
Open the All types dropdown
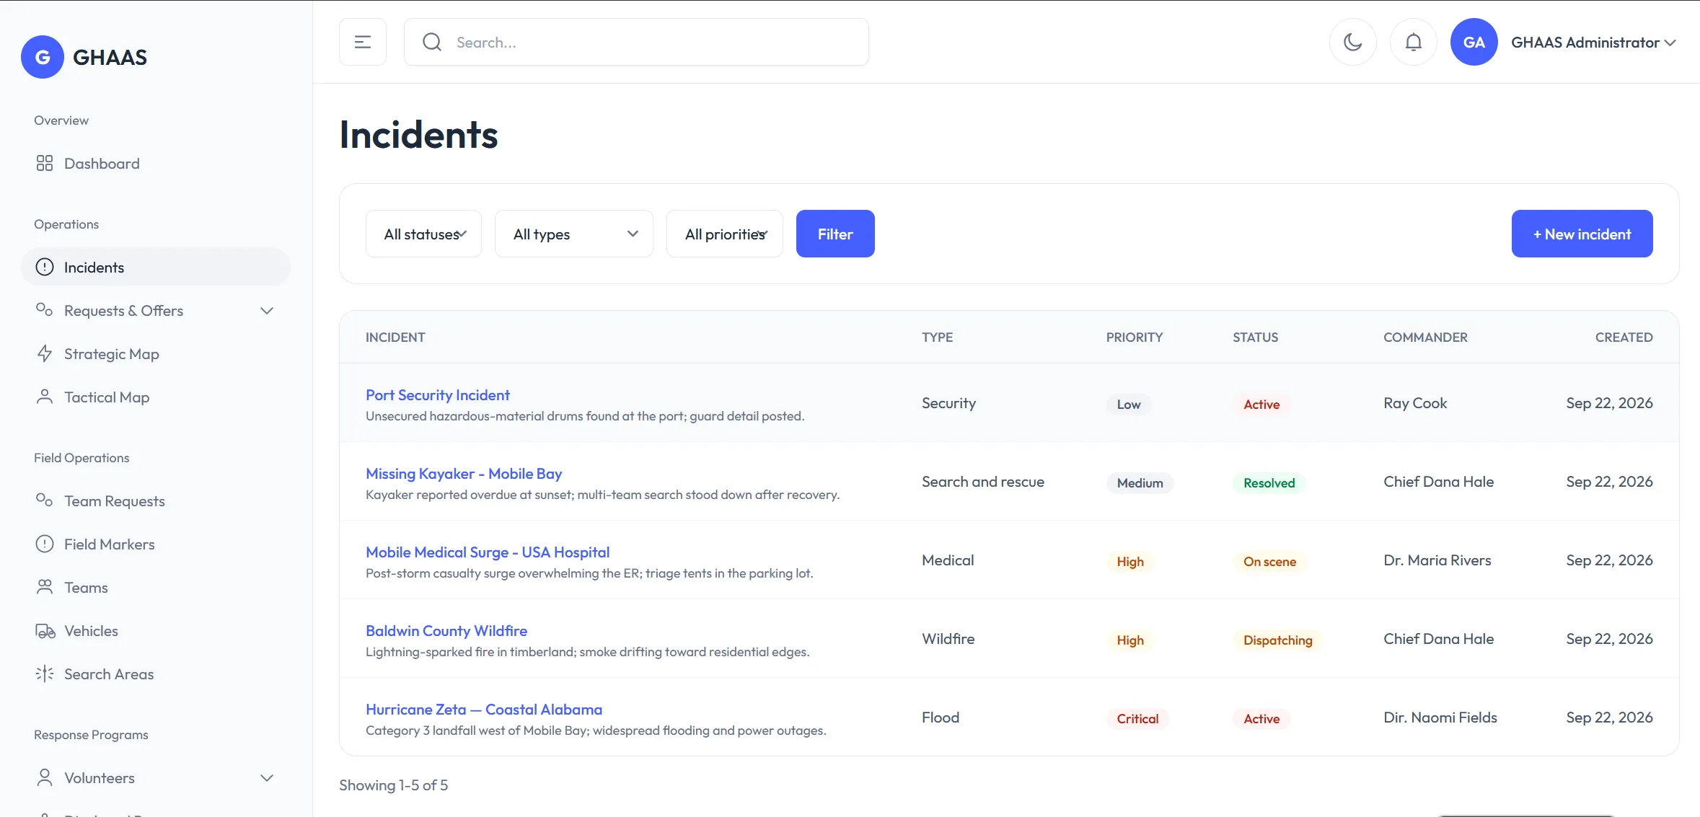point(574,234)
